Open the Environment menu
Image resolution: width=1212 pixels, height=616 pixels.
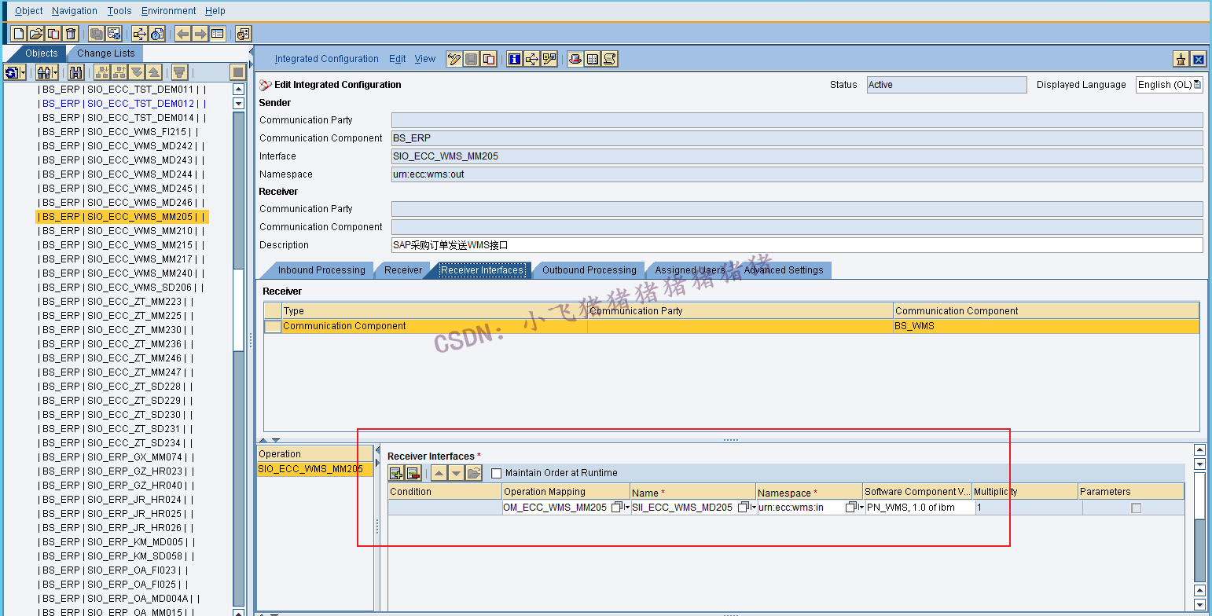click(169, 11)
